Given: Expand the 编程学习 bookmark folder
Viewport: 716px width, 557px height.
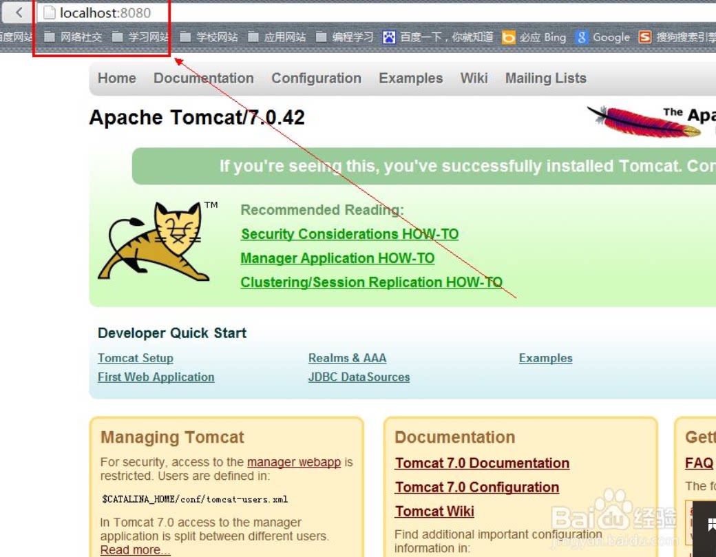Looking at the screenshot, I should click(x=345, y=37).
